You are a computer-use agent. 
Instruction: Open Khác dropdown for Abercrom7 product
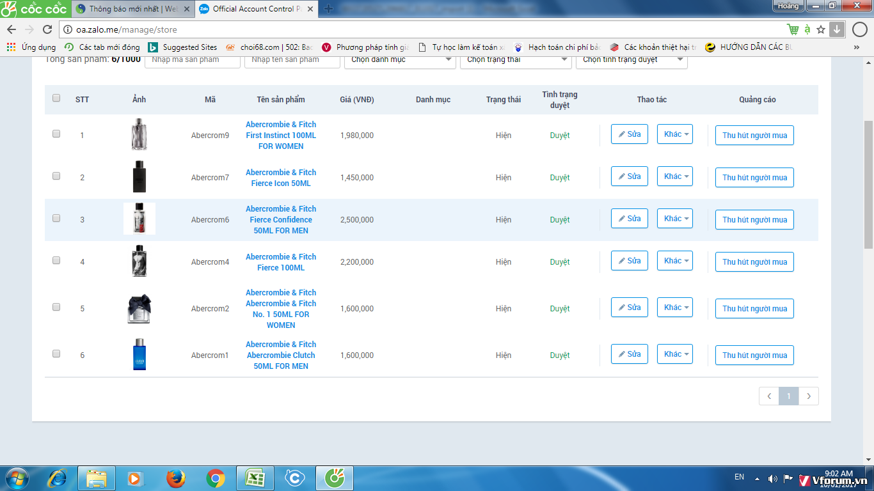(x=674, y=176)
